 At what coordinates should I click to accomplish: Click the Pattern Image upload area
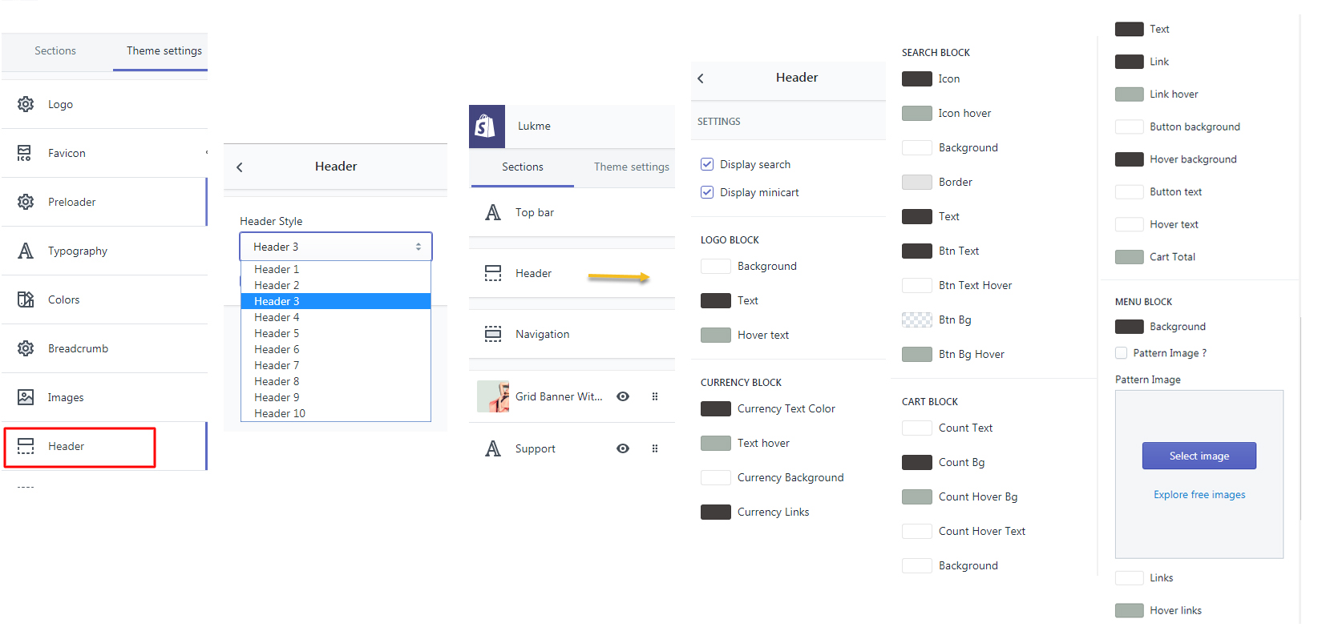coord(1199,474)
